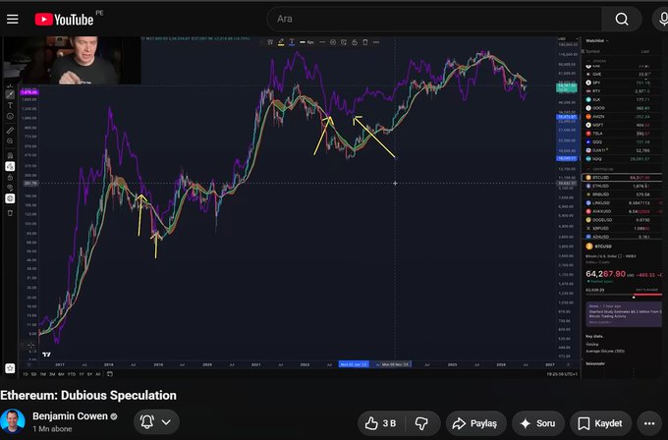This screenshot has width=668, height=440.
Task: Lock the selected drawing in floating toolbar
Action: point(355,42)
